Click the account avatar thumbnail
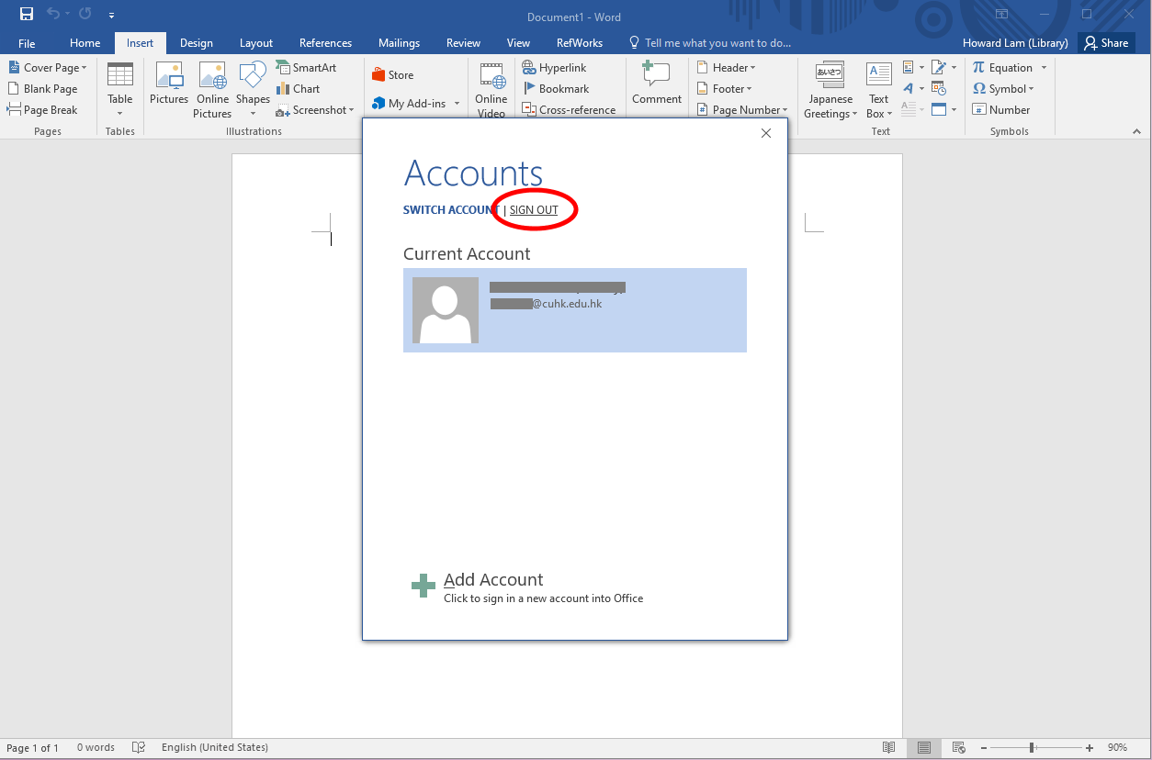The height and width of the screenshot is (760, 1152). [446, 310]
